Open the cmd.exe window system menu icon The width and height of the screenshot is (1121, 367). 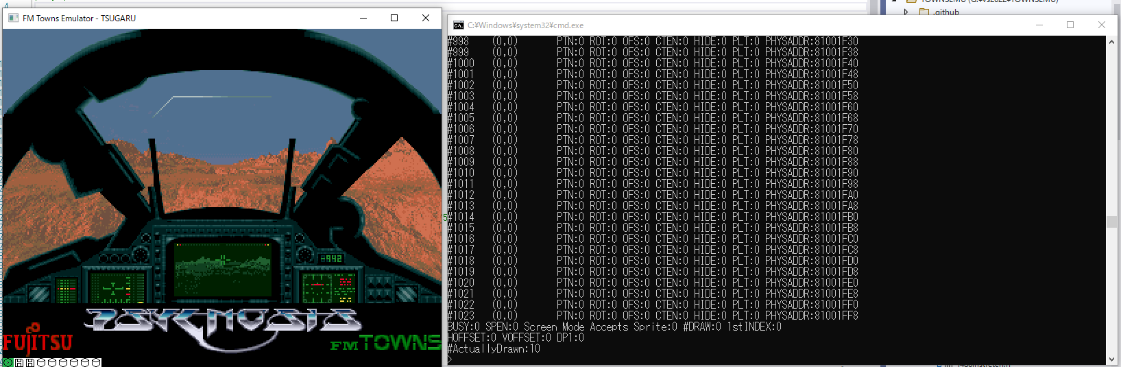[x=458, y=25]
